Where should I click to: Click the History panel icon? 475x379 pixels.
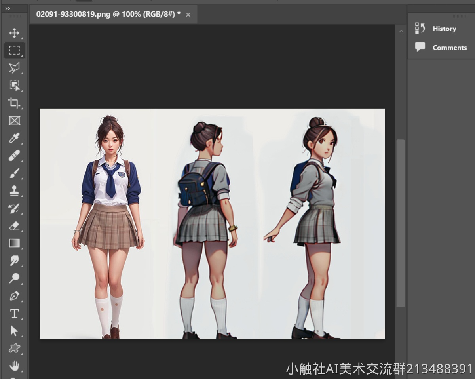(420, 29)
